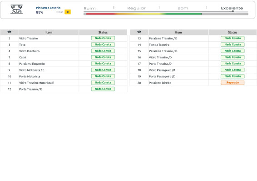The width and height of the screenshot is (257, 181).
Task: Select the Regular rating label
Action: pos(136,8)
